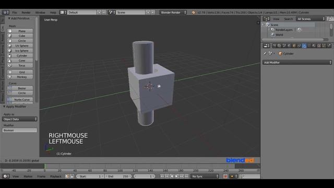The width and height of the screenshot is (334, 188).
Task: Open the Blender Render engine dropdown
Action: pos(173,13)
